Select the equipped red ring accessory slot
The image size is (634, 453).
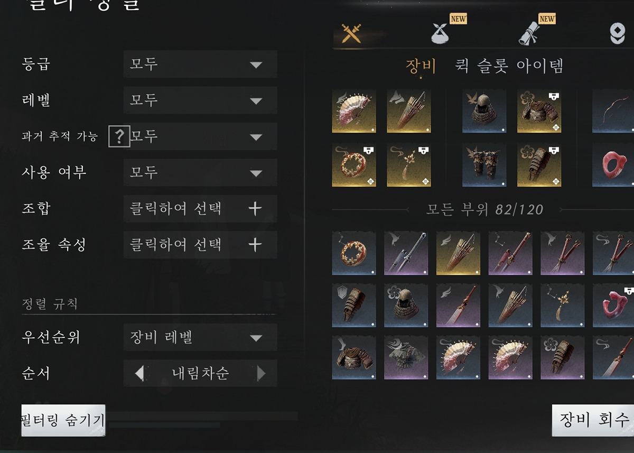pyautogui.click(x=613, y=165)
